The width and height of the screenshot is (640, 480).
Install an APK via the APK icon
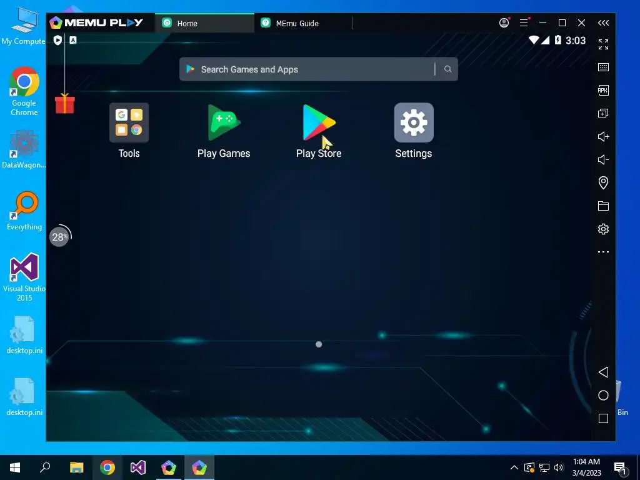(603, 90)
